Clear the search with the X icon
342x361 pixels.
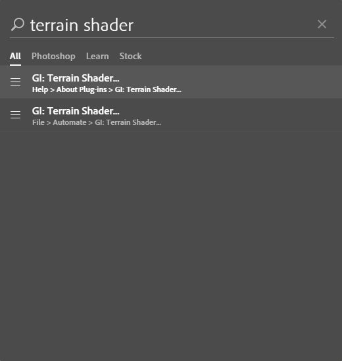pyautogui.click(x=322, y=24)
